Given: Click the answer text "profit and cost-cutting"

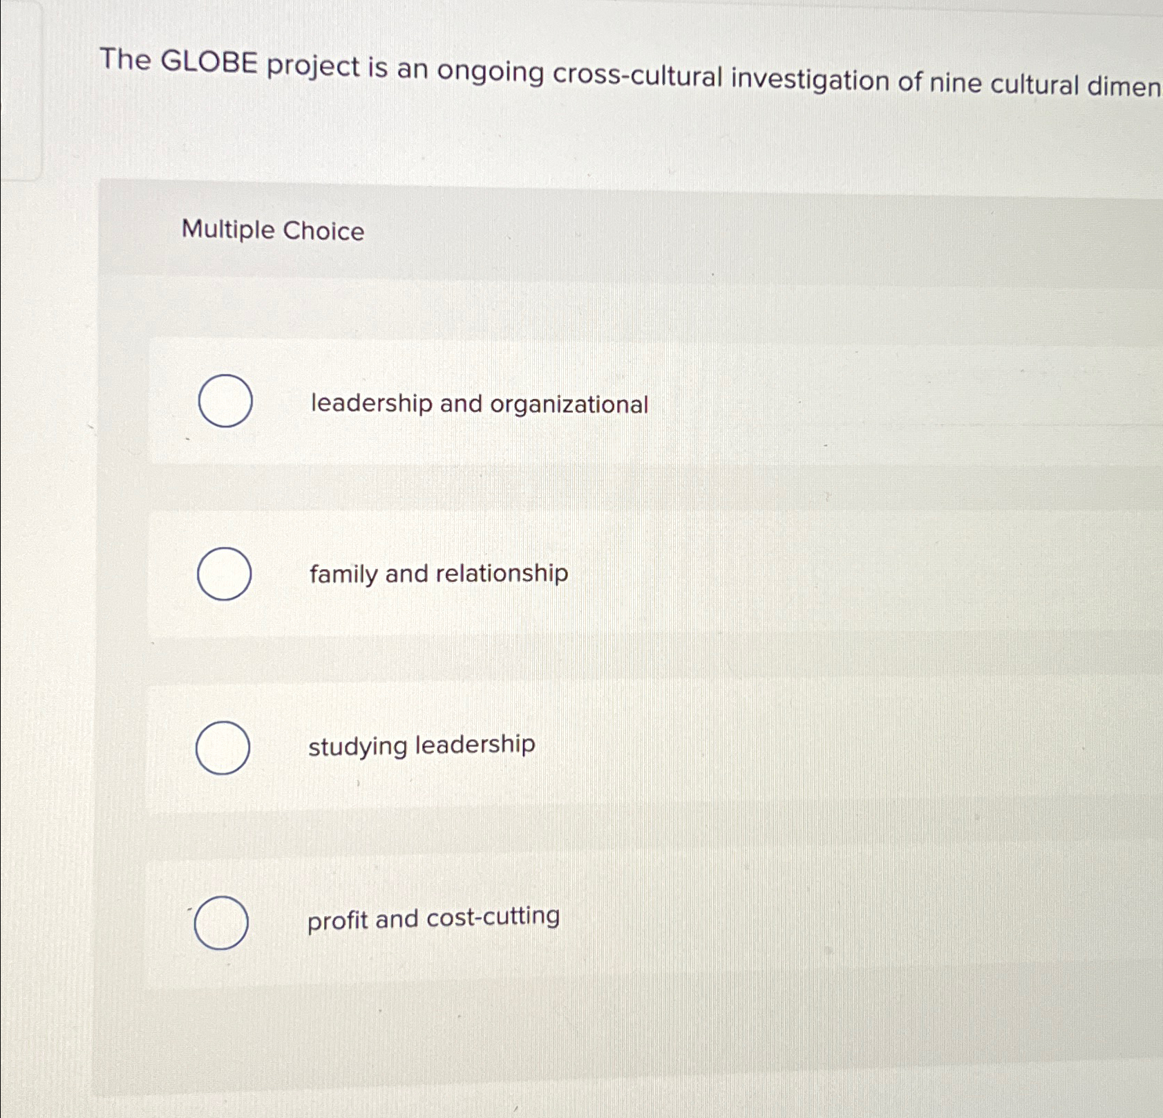Looking at the screenshot, I should click(x=433, y=917).
